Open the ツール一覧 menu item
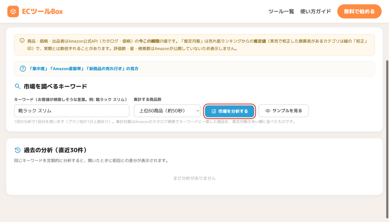Image resolution: width=389 pixels, height=222 pixels. click(x=281, y=12)
